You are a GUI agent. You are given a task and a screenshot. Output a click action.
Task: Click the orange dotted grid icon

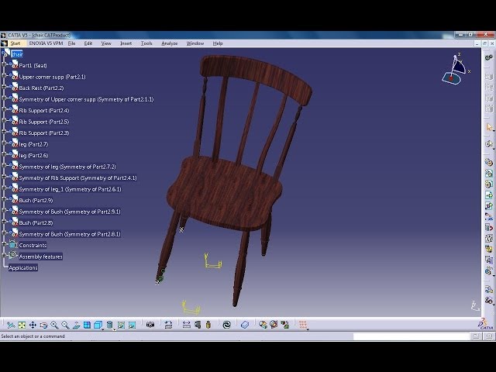(x=303, y=324)
